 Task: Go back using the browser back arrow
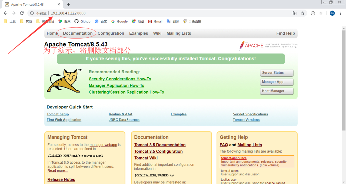coord(5,13)
